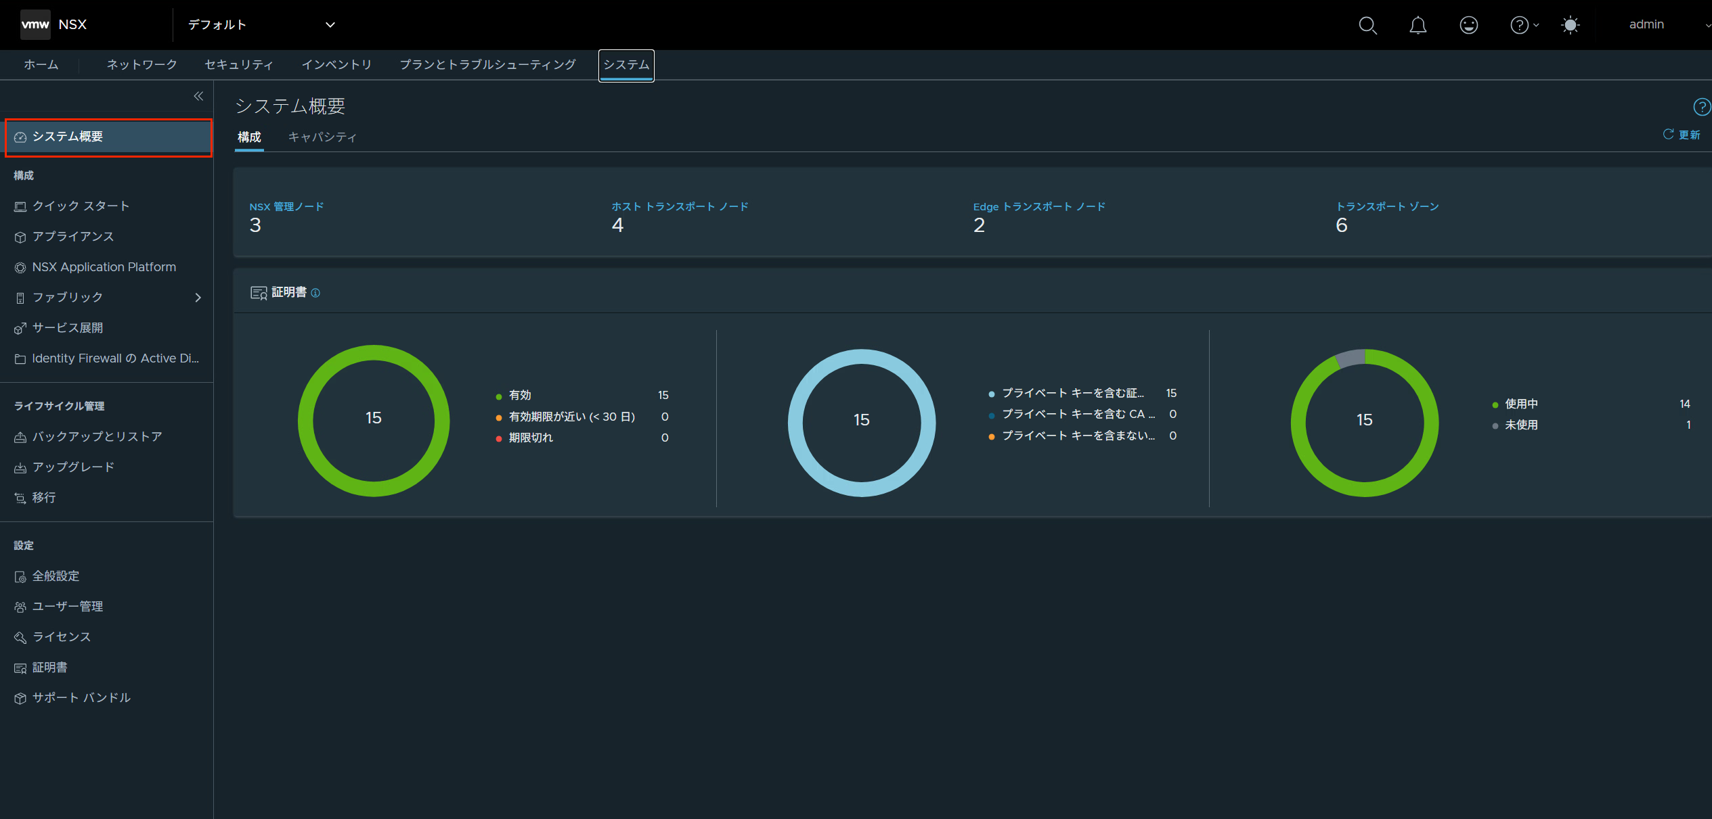Click the アプライアンス cube icon
This screenshot has height=819, width=1712.
(20, 237)
